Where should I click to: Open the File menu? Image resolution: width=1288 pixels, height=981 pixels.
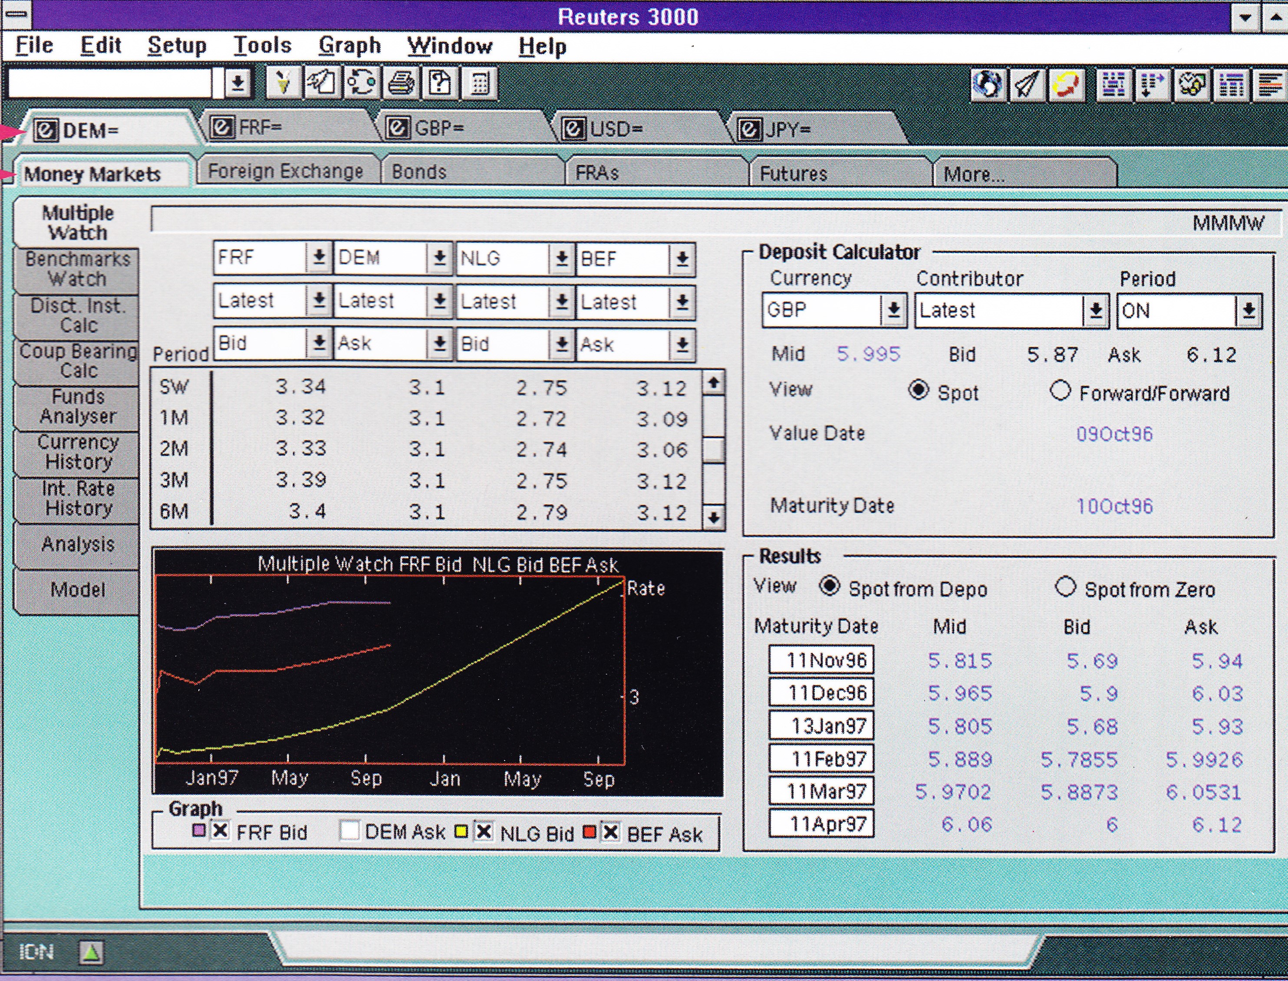coord(34,46)
